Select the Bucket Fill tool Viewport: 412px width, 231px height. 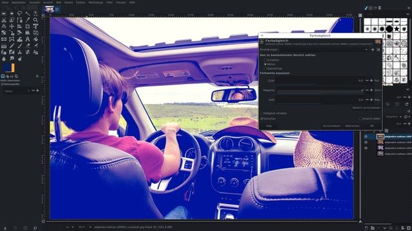35,40
